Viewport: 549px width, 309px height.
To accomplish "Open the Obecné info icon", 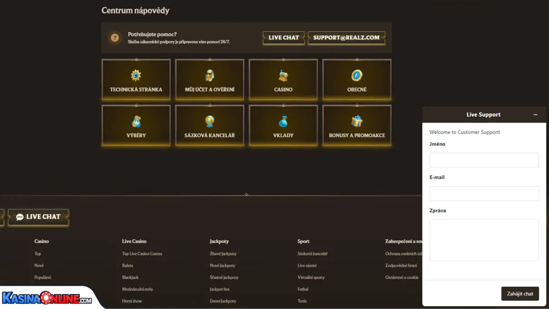I will [x=357, y=75].
